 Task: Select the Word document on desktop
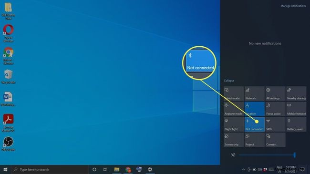point(8,99)
